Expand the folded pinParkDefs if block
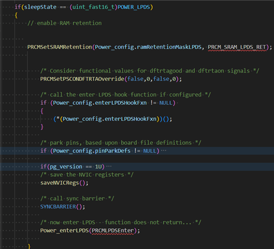Viewport: 274px width, 249px height. [164, 150]
